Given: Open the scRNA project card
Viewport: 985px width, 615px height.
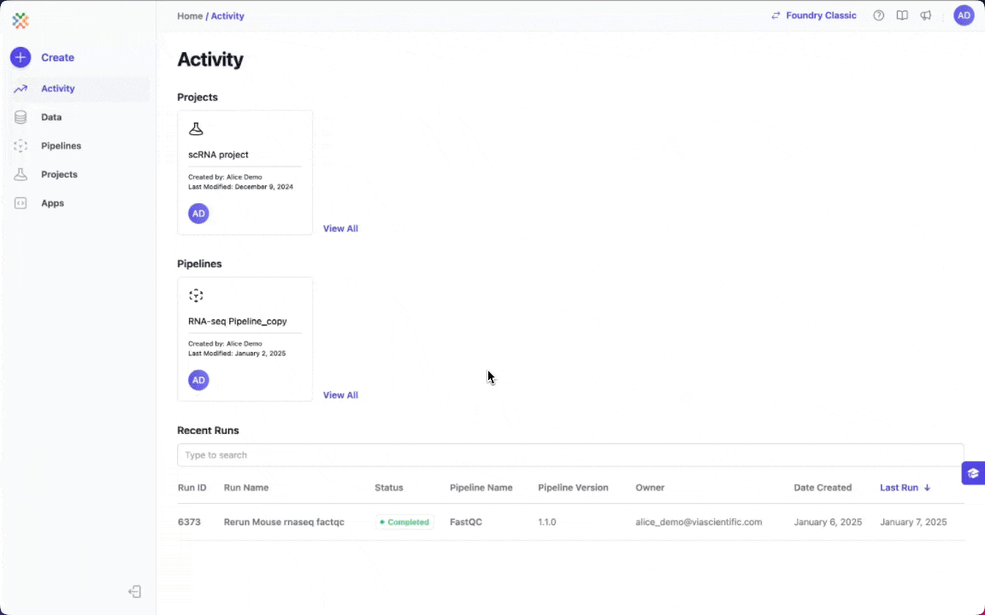Looking at the screenshot, I should tap(245, 172).
